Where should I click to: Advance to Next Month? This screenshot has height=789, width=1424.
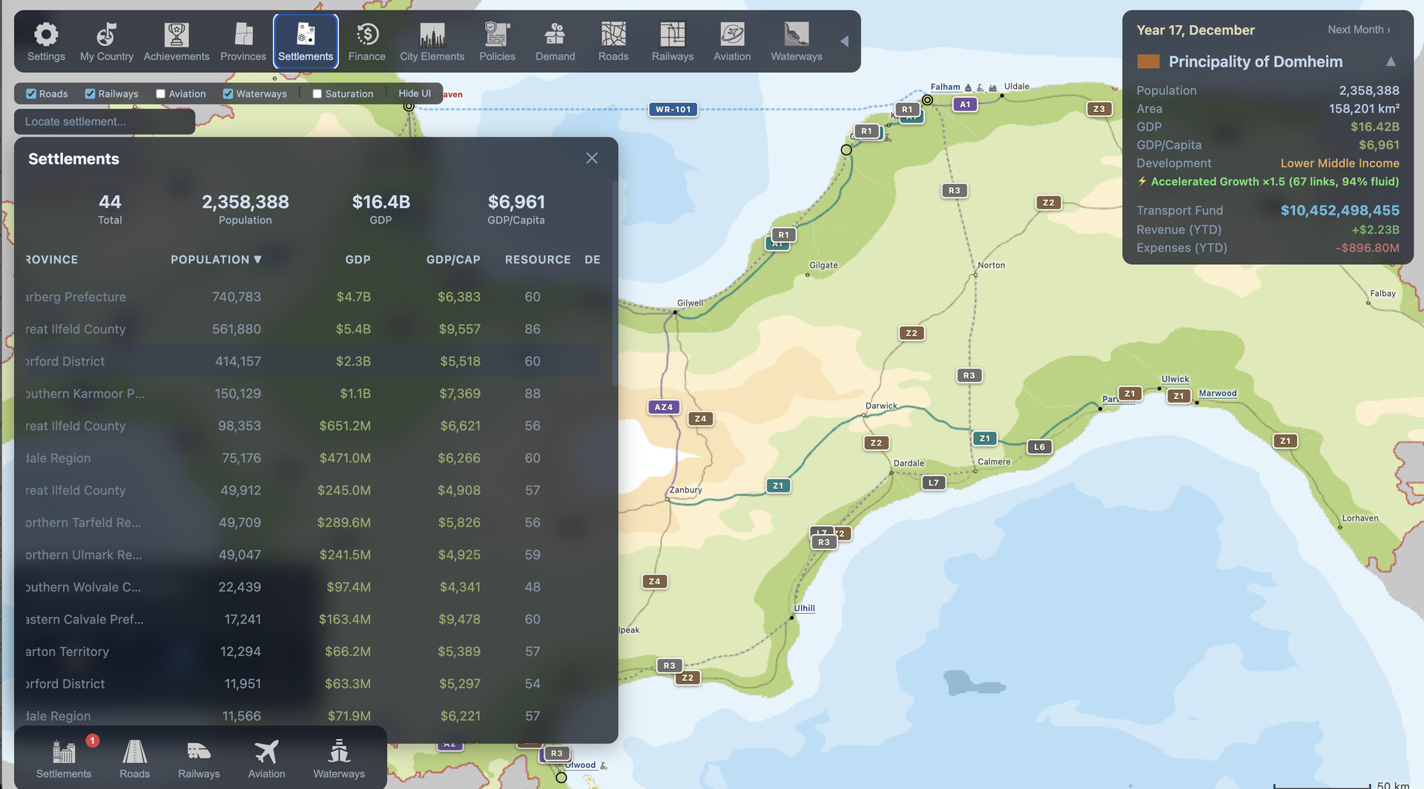pos(1359,30)
